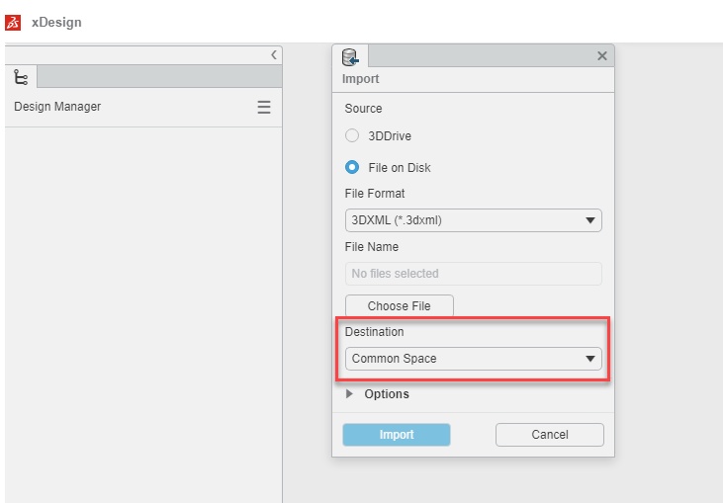Click the Design Manager panel title
Image resolution: width=723 pixels, height=503 pixels.
tap(57, 107)
